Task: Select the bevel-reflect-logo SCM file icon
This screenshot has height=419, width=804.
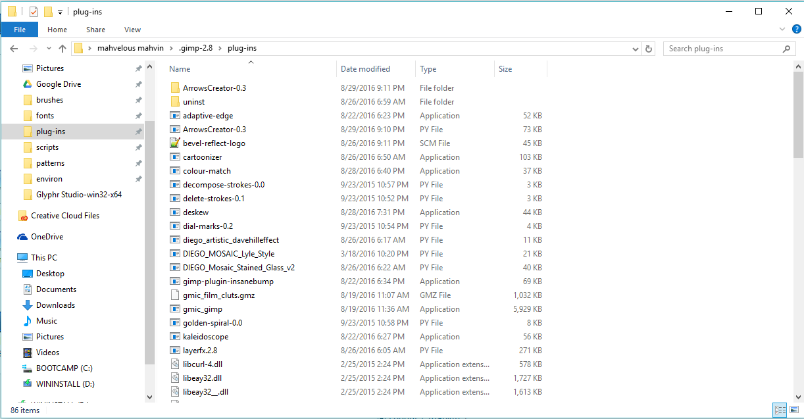Action: click(174, 143)
